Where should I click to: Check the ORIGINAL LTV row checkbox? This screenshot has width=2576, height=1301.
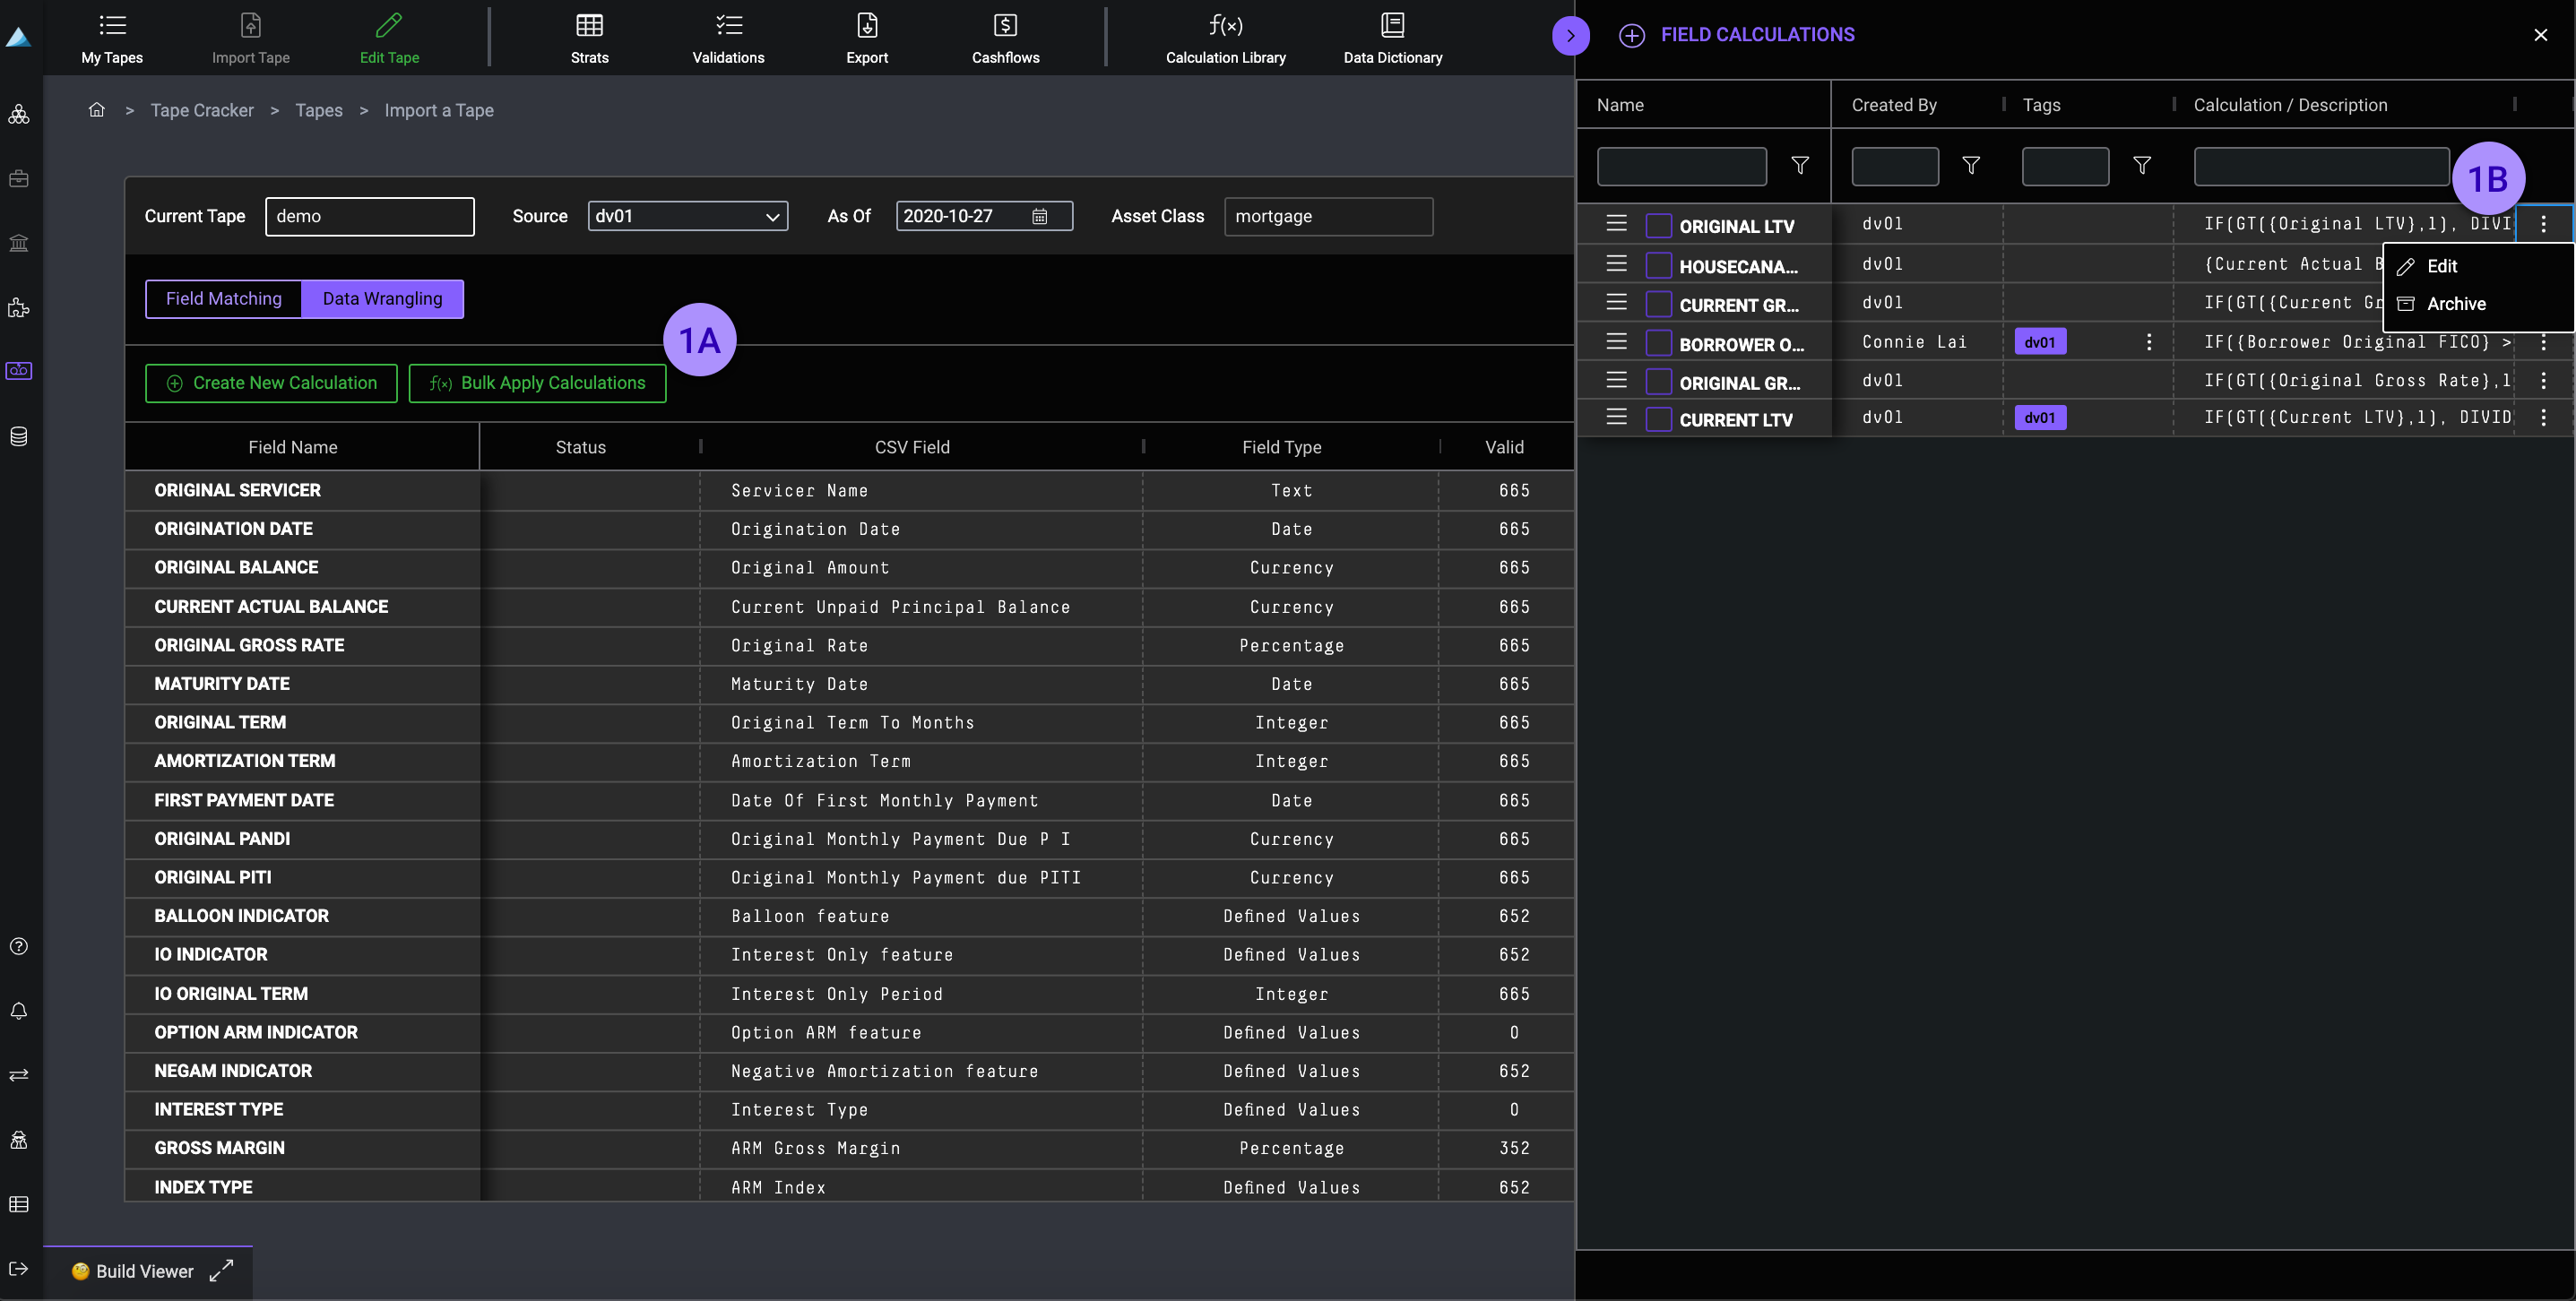pos(1658,226)
